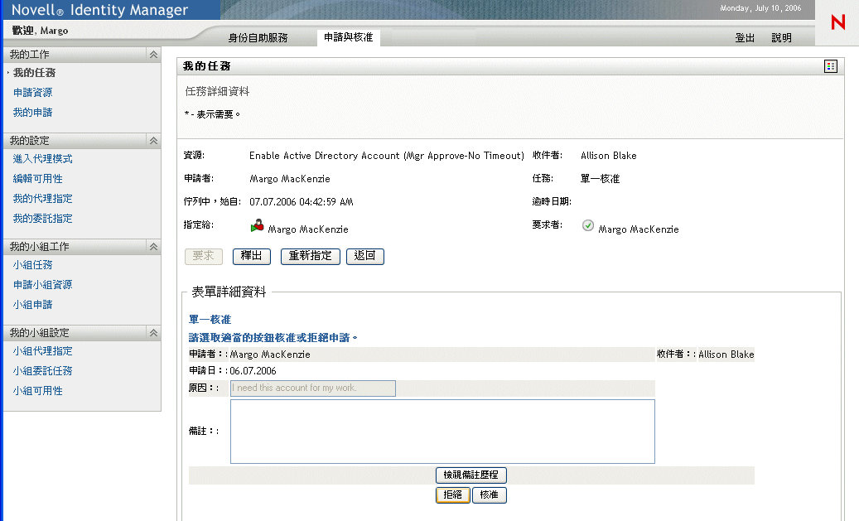This screenshot has height=521, width=859.
Task: Click the Novell N logo icon
Action: pyautogui.click(x=837, y=22)
